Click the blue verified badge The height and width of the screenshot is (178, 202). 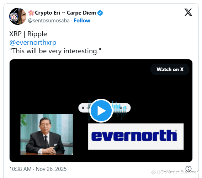point(100,13)
